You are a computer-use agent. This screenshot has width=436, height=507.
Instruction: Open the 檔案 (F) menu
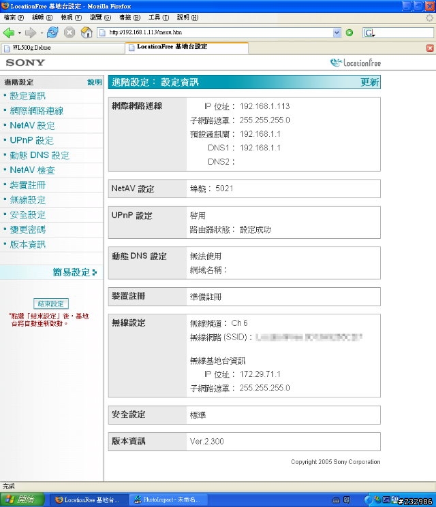click(x=14, y=18)
